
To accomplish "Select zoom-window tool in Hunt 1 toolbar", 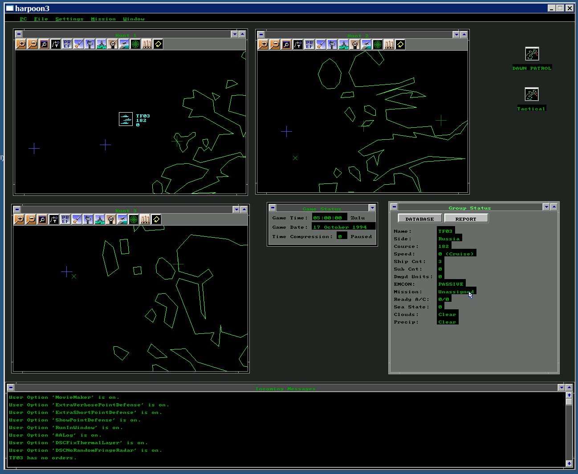I will point(44,44).
